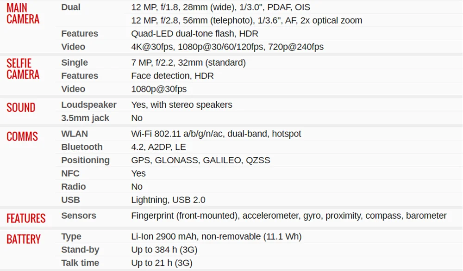The image size is (463, 271).
Task: Open the NFC label link
Action: [x=70, y=173]
